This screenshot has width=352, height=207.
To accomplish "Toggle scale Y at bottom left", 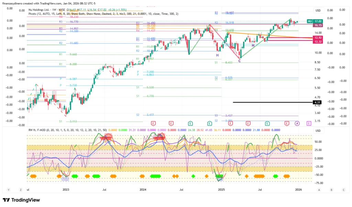I will point(8,189).
